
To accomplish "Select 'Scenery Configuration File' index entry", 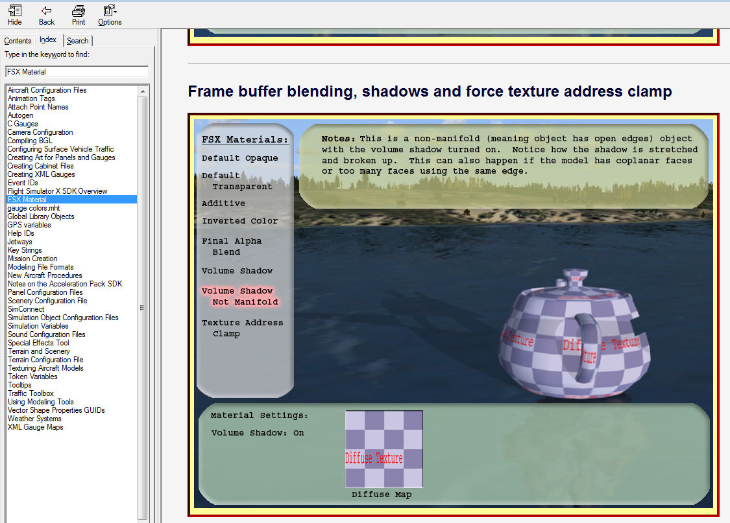I will pyautogui.click(x=47, y=301).
